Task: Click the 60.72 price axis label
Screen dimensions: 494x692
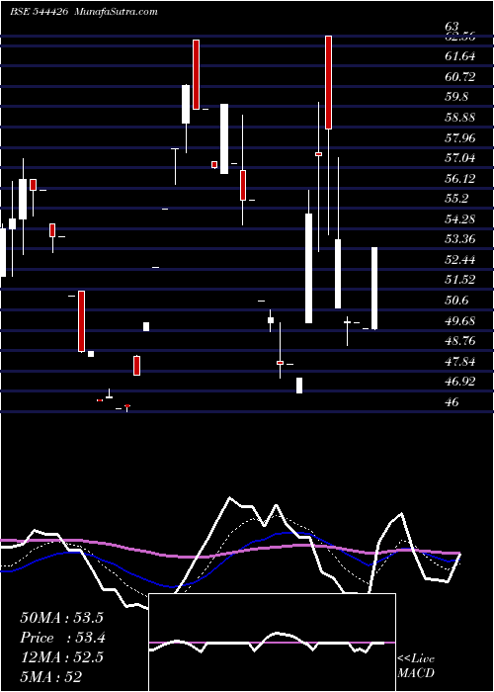Action: (460, 77)
